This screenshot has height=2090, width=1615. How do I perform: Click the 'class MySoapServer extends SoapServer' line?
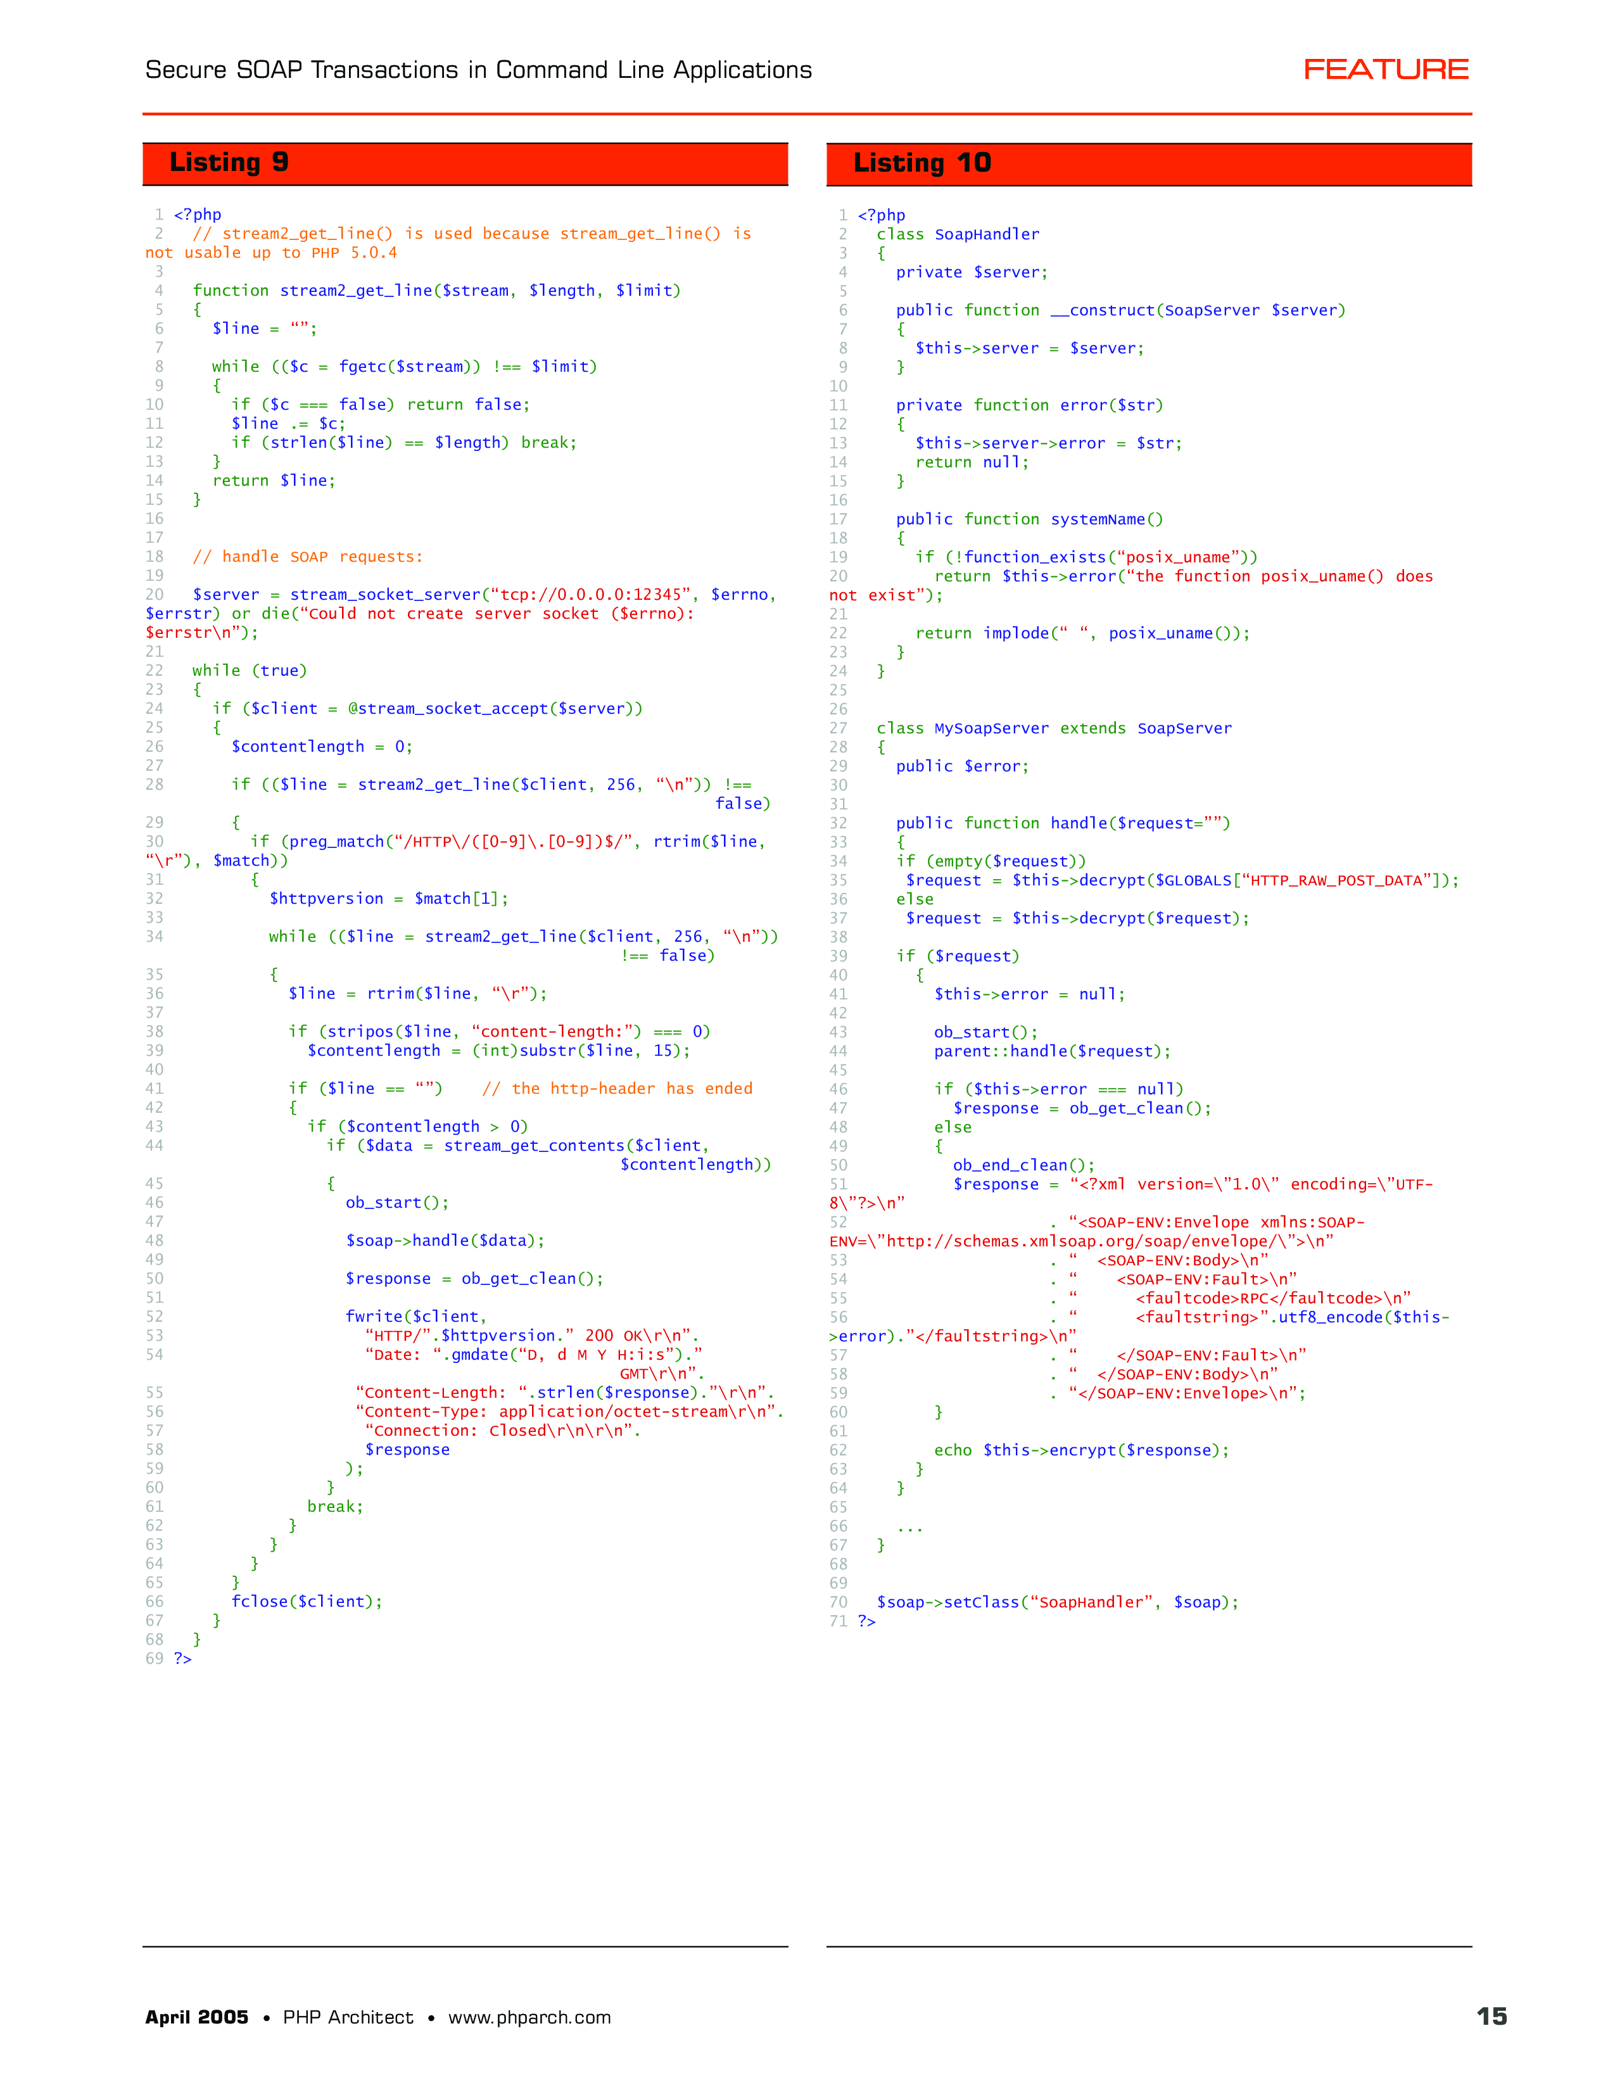[x=1053, y=728]
